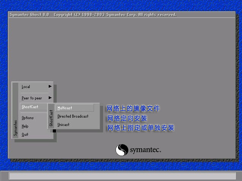This screenshot has width=242, height=181.
Task: Choose the Directed Broadcast option
Action: tap(73, 116)
